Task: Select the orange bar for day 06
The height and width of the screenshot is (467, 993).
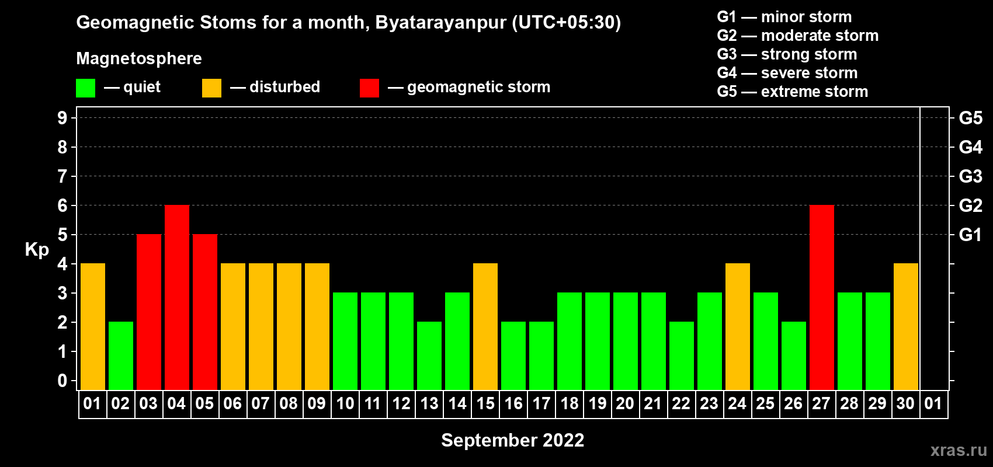Action: coord(233,327)
